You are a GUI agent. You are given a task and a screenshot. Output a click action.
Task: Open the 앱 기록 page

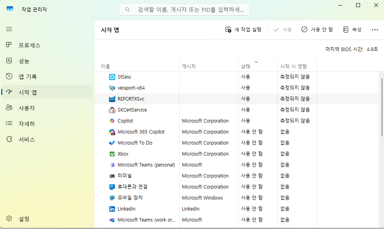[x=47, y=77]
